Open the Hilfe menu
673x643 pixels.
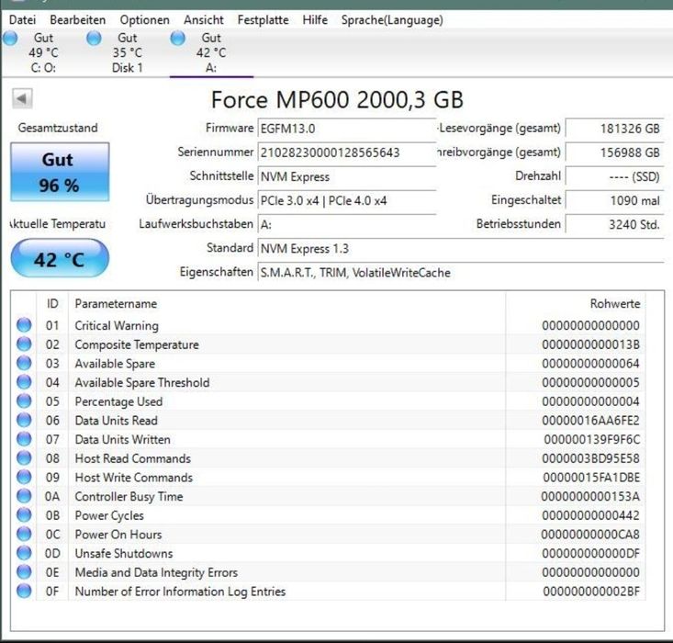[315, 20]
